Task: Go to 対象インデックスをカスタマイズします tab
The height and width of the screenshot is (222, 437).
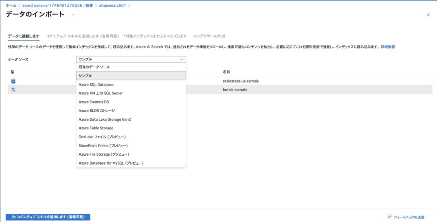Action: [x=155, y=36]
